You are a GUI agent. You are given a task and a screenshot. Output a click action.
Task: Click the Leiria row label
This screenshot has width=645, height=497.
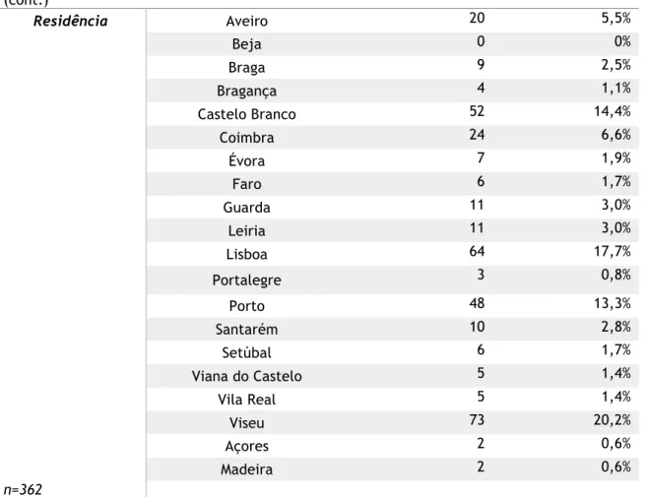pyautogui.click(x=247, y=230)
